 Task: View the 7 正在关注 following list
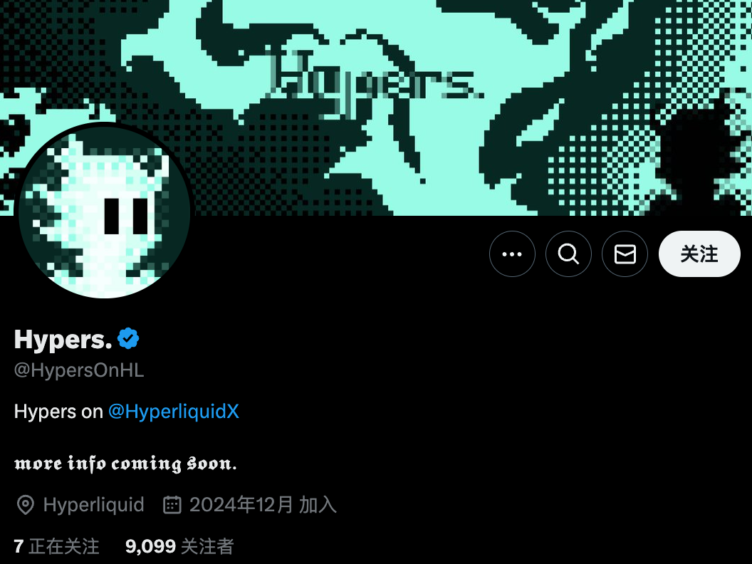[x=56, y=546]
